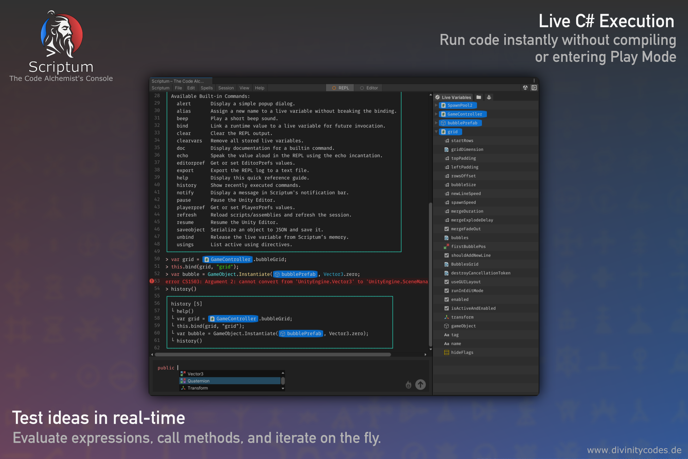This screenshot has width=688, height=459.
Task: Toggle the useGUILayout checkbox
Action: point(447,282)
